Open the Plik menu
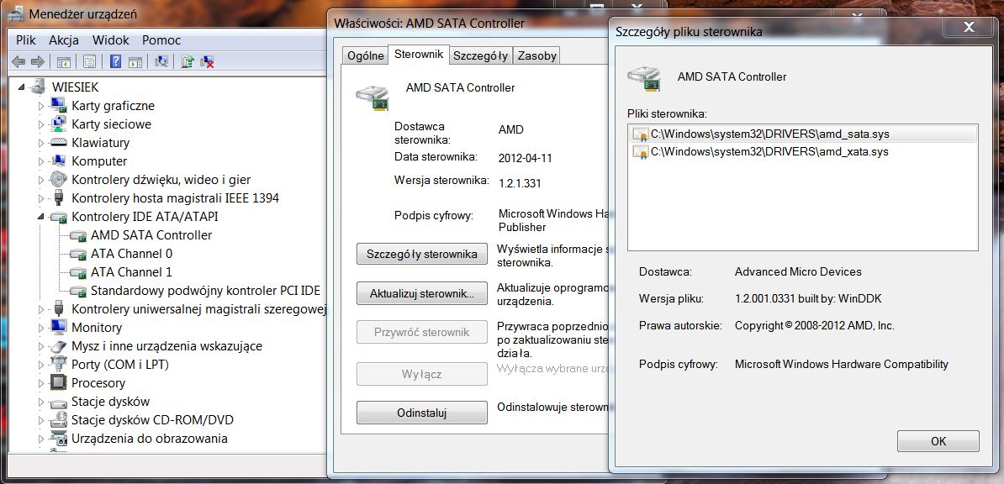The height and width of the screenshot is (484, 1004). click(26, 39)
